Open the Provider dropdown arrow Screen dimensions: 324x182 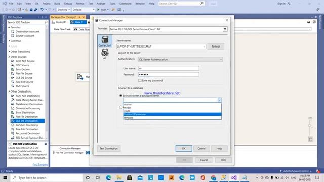pyautogui.click(x=225, y=29)
